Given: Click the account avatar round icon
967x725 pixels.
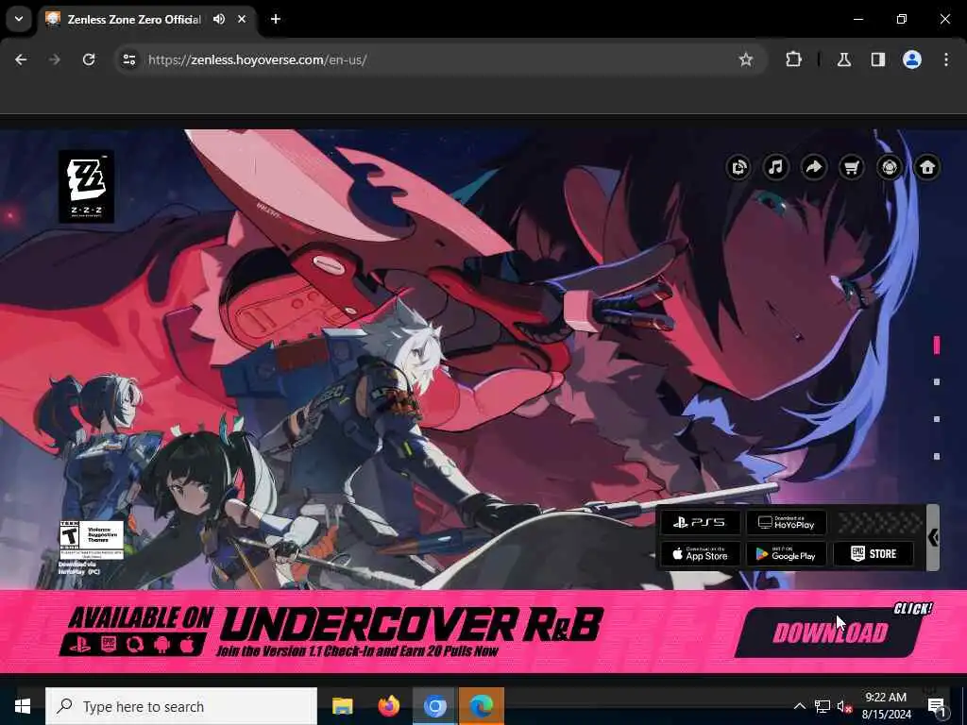Looking at the screenshot, I should tap(890, 167).
